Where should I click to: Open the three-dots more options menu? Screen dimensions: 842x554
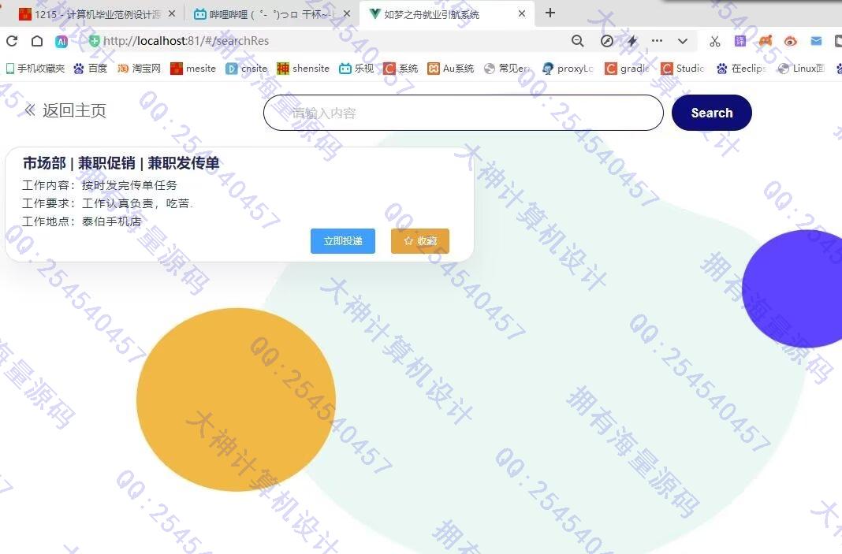coord(657,41)
